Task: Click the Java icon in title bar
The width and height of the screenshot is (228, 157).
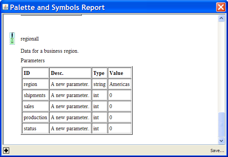Action: click(x=5, y=7)
